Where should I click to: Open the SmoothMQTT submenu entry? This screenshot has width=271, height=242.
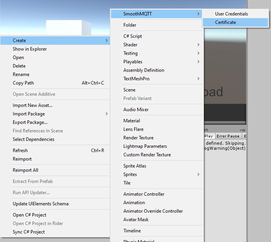157,14
